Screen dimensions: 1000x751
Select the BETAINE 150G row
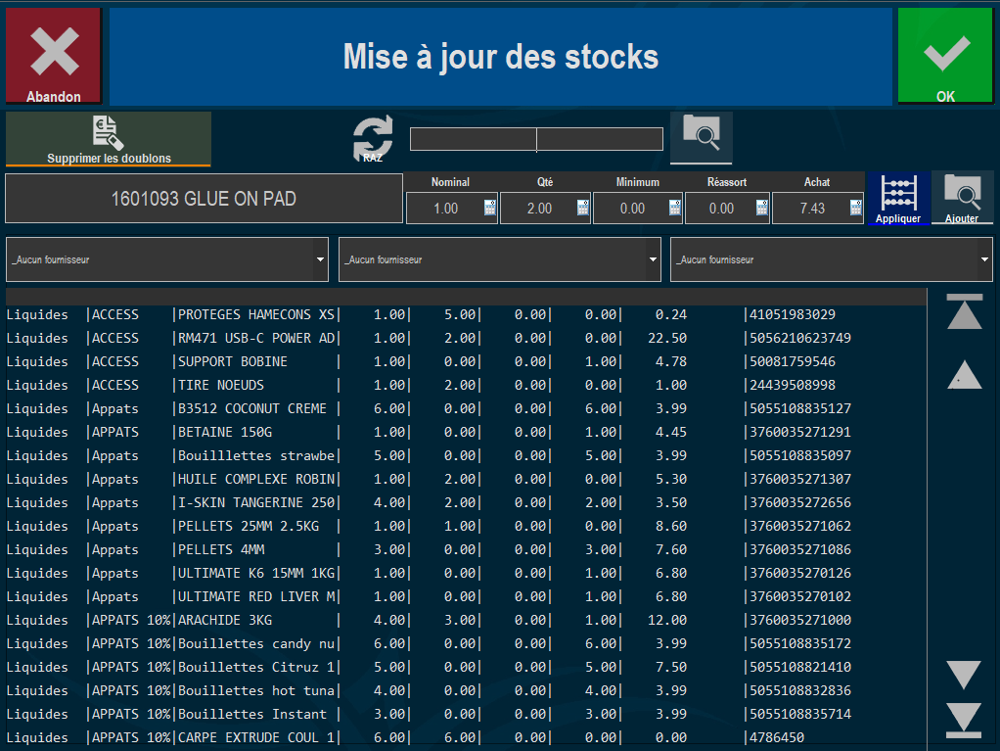point(466,432)
